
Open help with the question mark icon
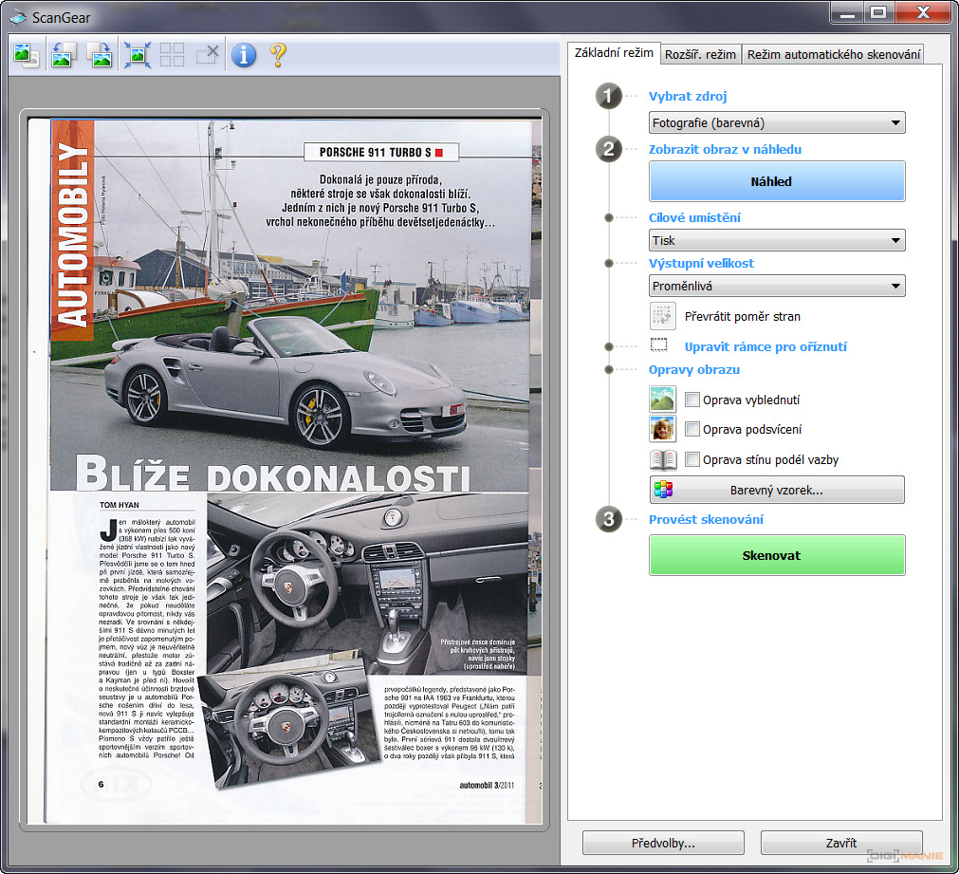point(278,56)
